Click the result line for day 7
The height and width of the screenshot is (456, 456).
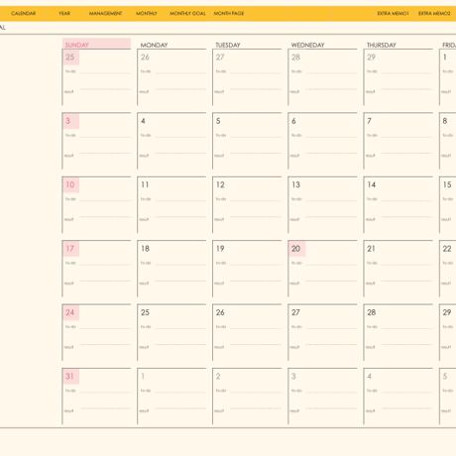click(406, 154)
